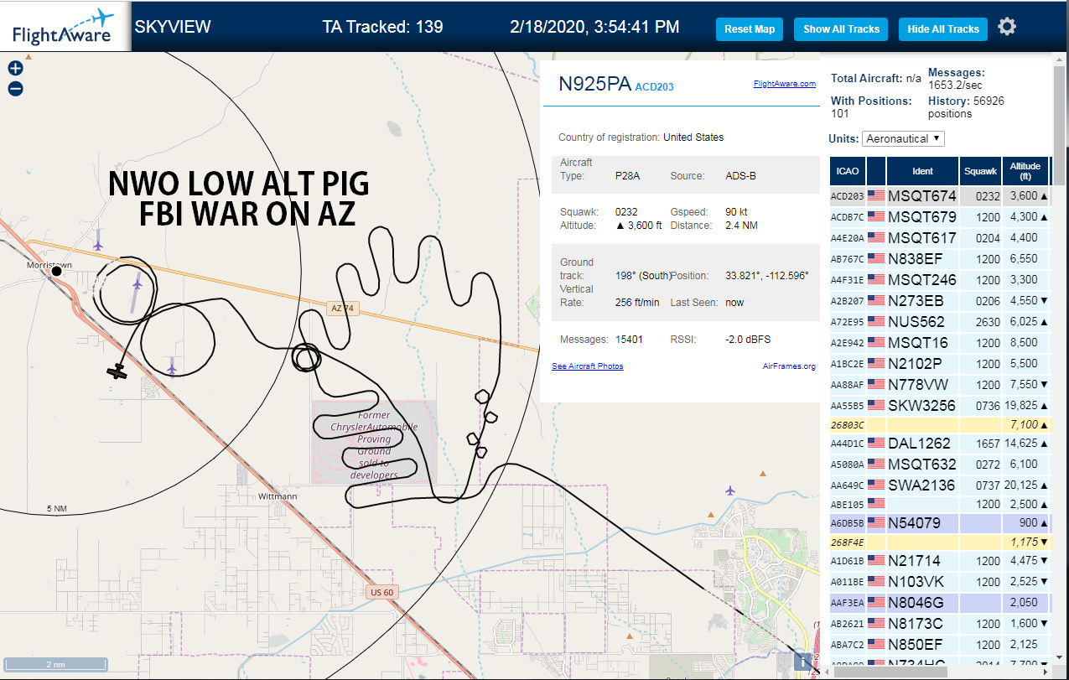Click the purple aircraft near the eastern town
1069x680 pixels.
coord(729,490)
